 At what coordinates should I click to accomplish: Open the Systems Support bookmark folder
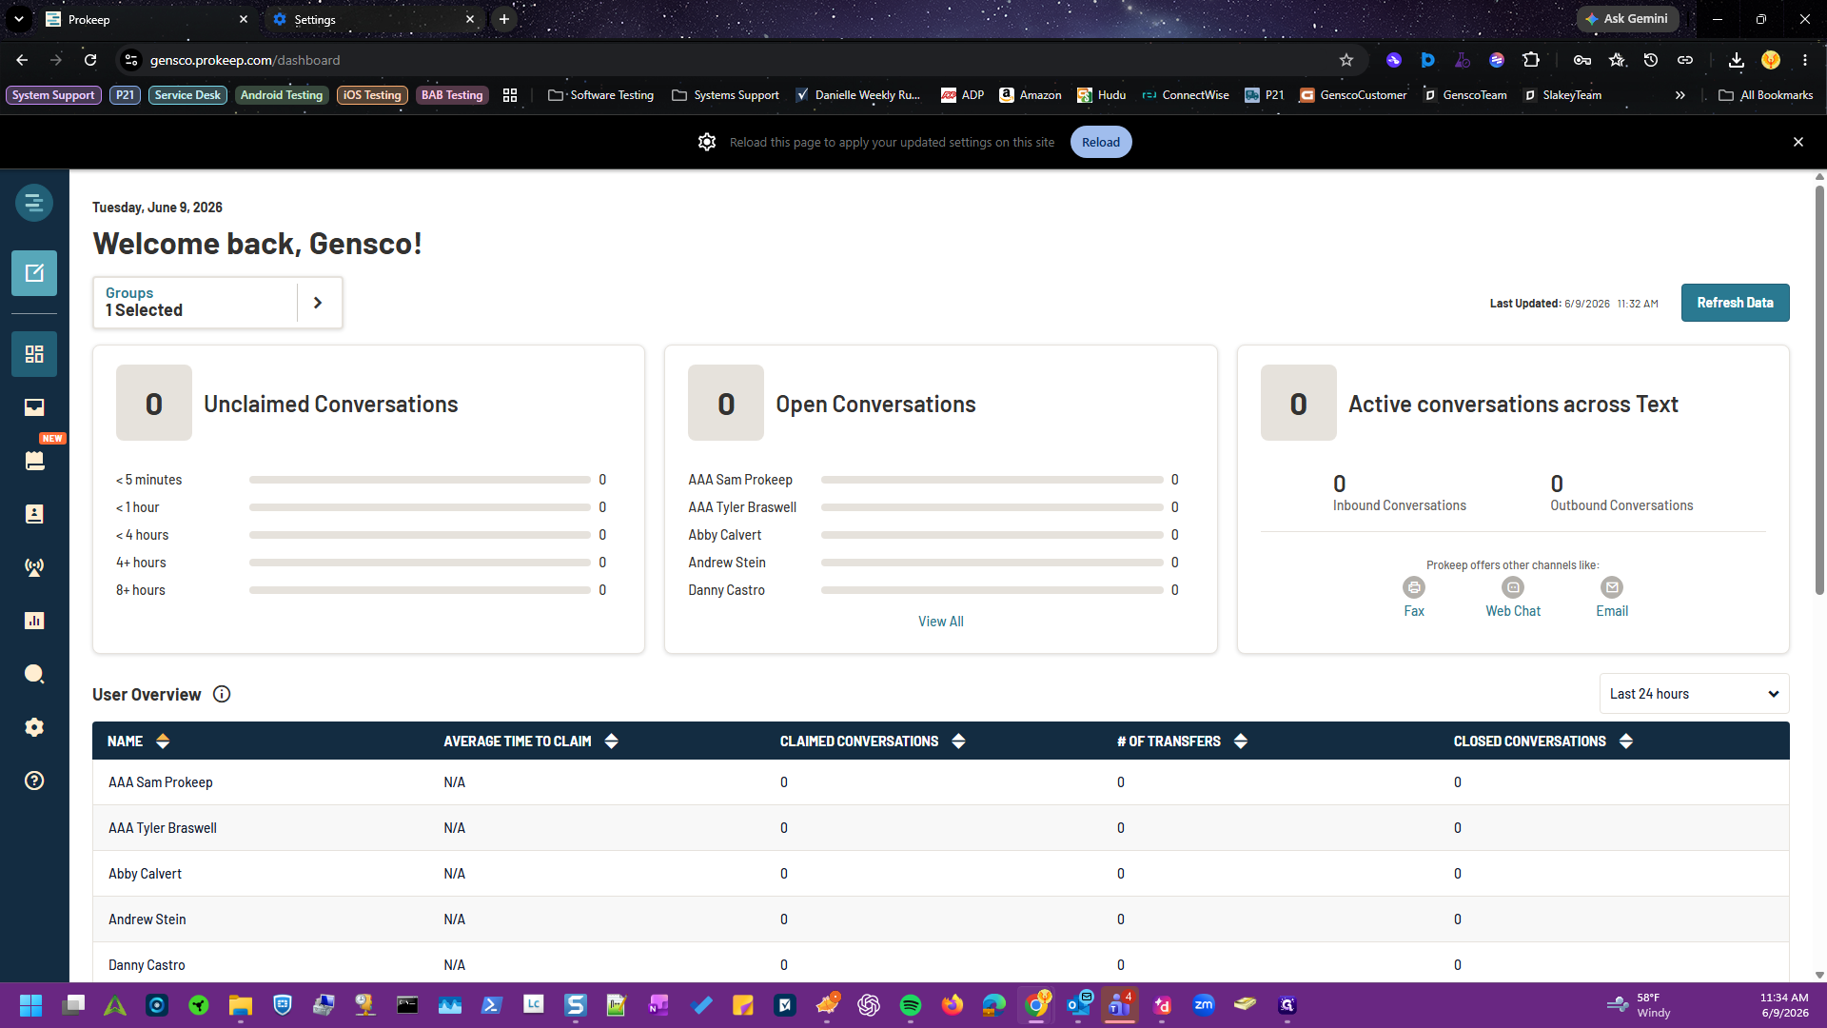point(725,95)
